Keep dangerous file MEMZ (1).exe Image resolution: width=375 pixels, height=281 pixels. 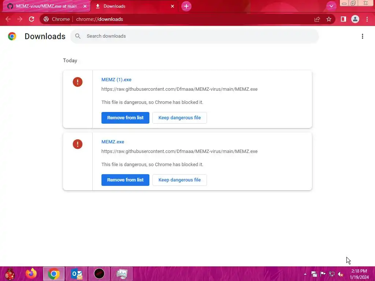(x=179, y=118)
